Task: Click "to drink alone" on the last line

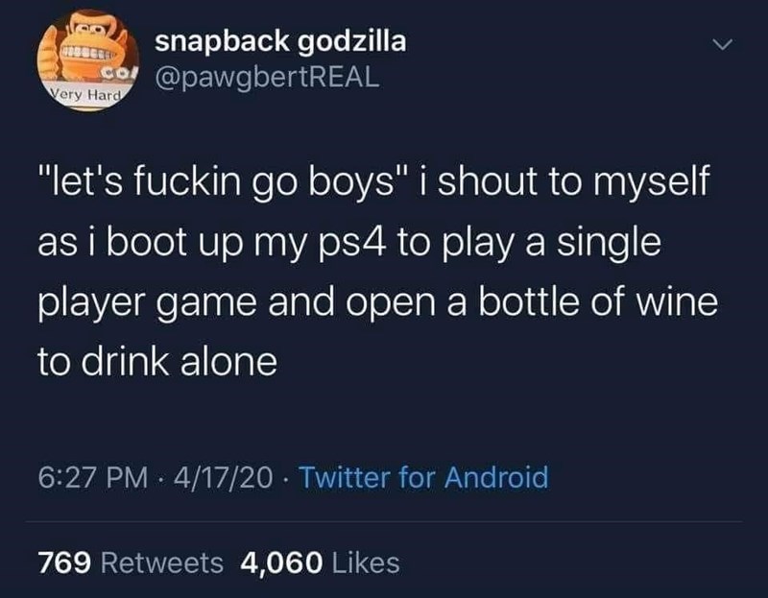Action: pos(157,362)
